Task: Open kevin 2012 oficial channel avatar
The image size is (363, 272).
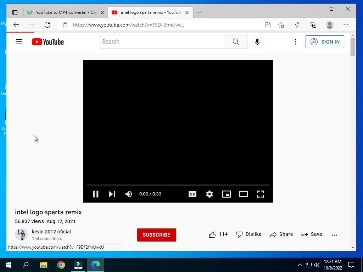Action: tap(21, 234)
